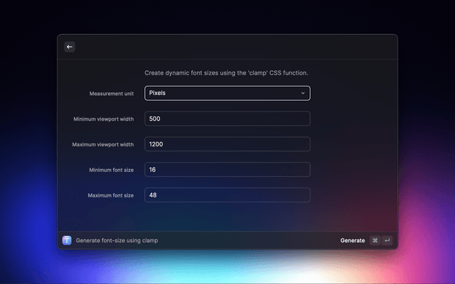The image size is (455, 284).
Task: Select the Minimum font size input
Action: 227,170
